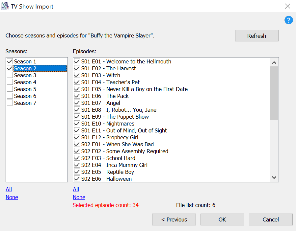Uncheck the Season 1 checkbox
The width and height of the screenshot is (296, 231).
(10, 61)
